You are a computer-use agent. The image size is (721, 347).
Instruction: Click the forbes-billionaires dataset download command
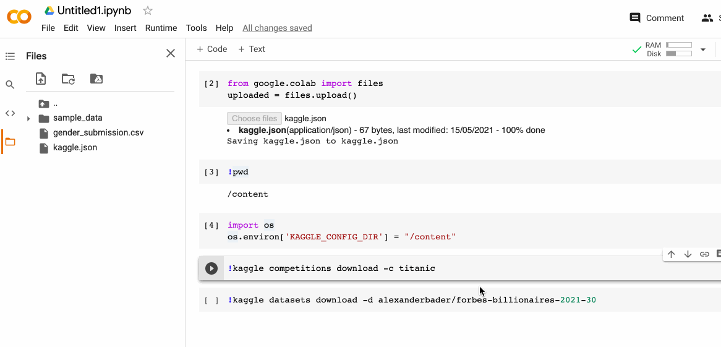click(x=412, y=300)
